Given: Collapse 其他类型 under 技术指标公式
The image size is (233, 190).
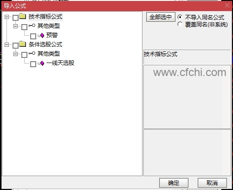Looking at the screenshot, I should (15, 26).
